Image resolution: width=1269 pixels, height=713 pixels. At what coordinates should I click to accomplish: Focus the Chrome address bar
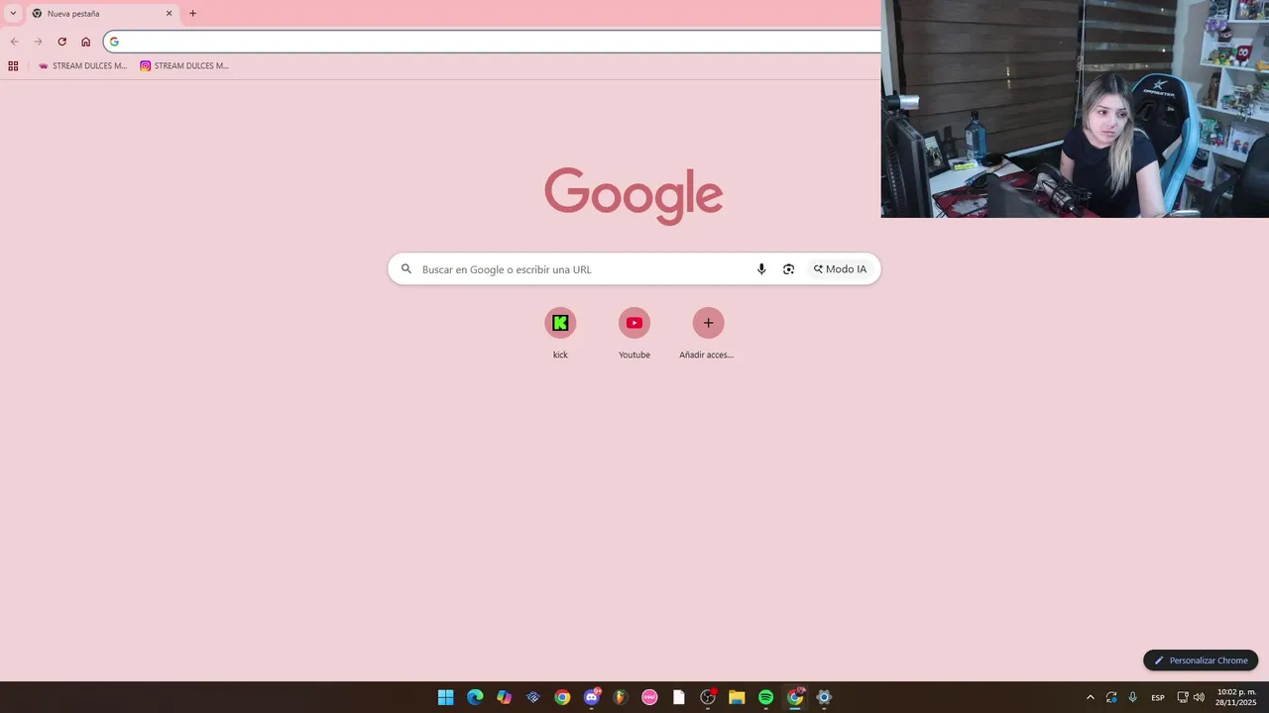coord(493,42)
